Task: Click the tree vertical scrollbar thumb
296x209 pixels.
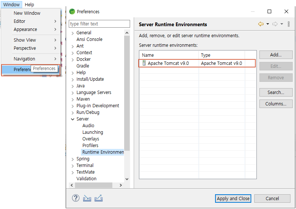Action: pos(127,93)
